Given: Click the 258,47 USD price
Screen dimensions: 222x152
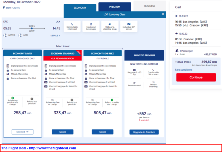Looking at the screenshot, I should pos(23,113).
